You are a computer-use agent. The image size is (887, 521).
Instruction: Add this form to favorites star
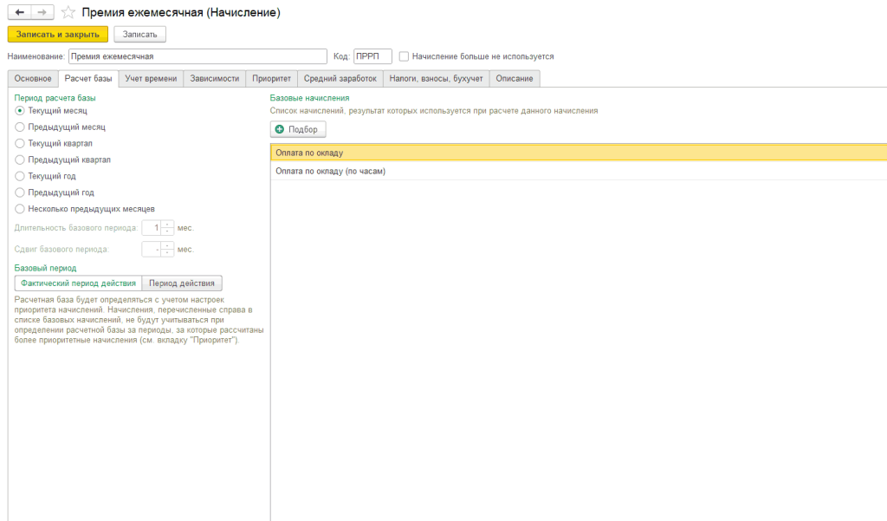click(68, 13)
